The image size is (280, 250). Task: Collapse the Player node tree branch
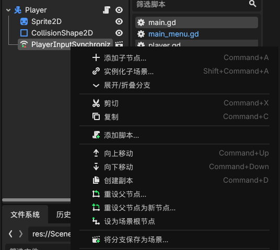[8, 10]
